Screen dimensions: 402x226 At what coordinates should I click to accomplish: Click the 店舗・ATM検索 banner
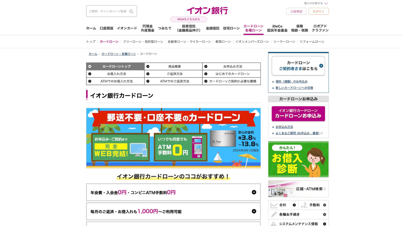coord(298,189)
